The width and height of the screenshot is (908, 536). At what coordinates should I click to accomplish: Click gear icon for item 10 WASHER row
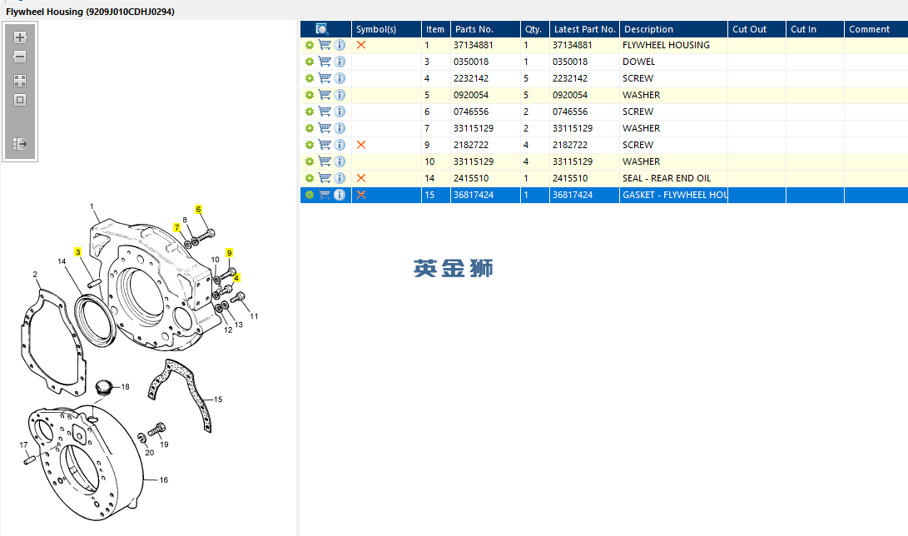tap(310, 161)
